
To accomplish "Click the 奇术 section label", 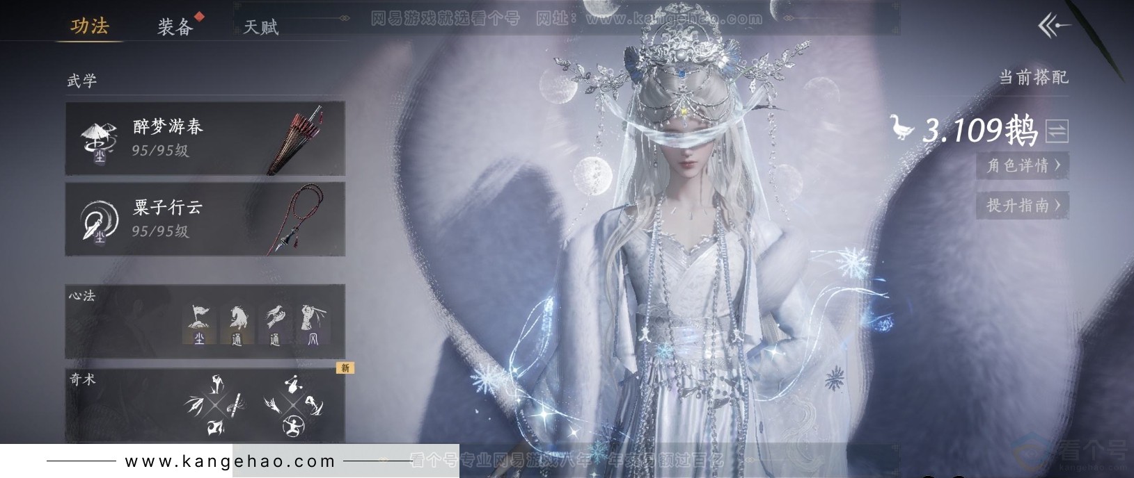I will click(82, 379).
